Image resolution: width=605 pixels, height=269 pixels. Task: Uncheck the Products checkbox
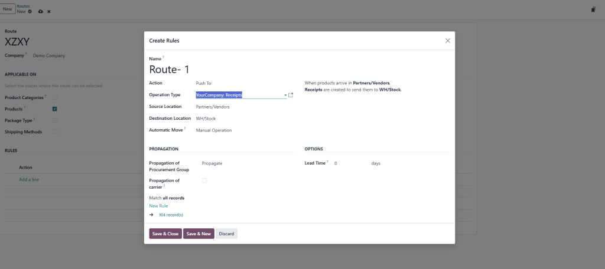click(x=55, y=109)
